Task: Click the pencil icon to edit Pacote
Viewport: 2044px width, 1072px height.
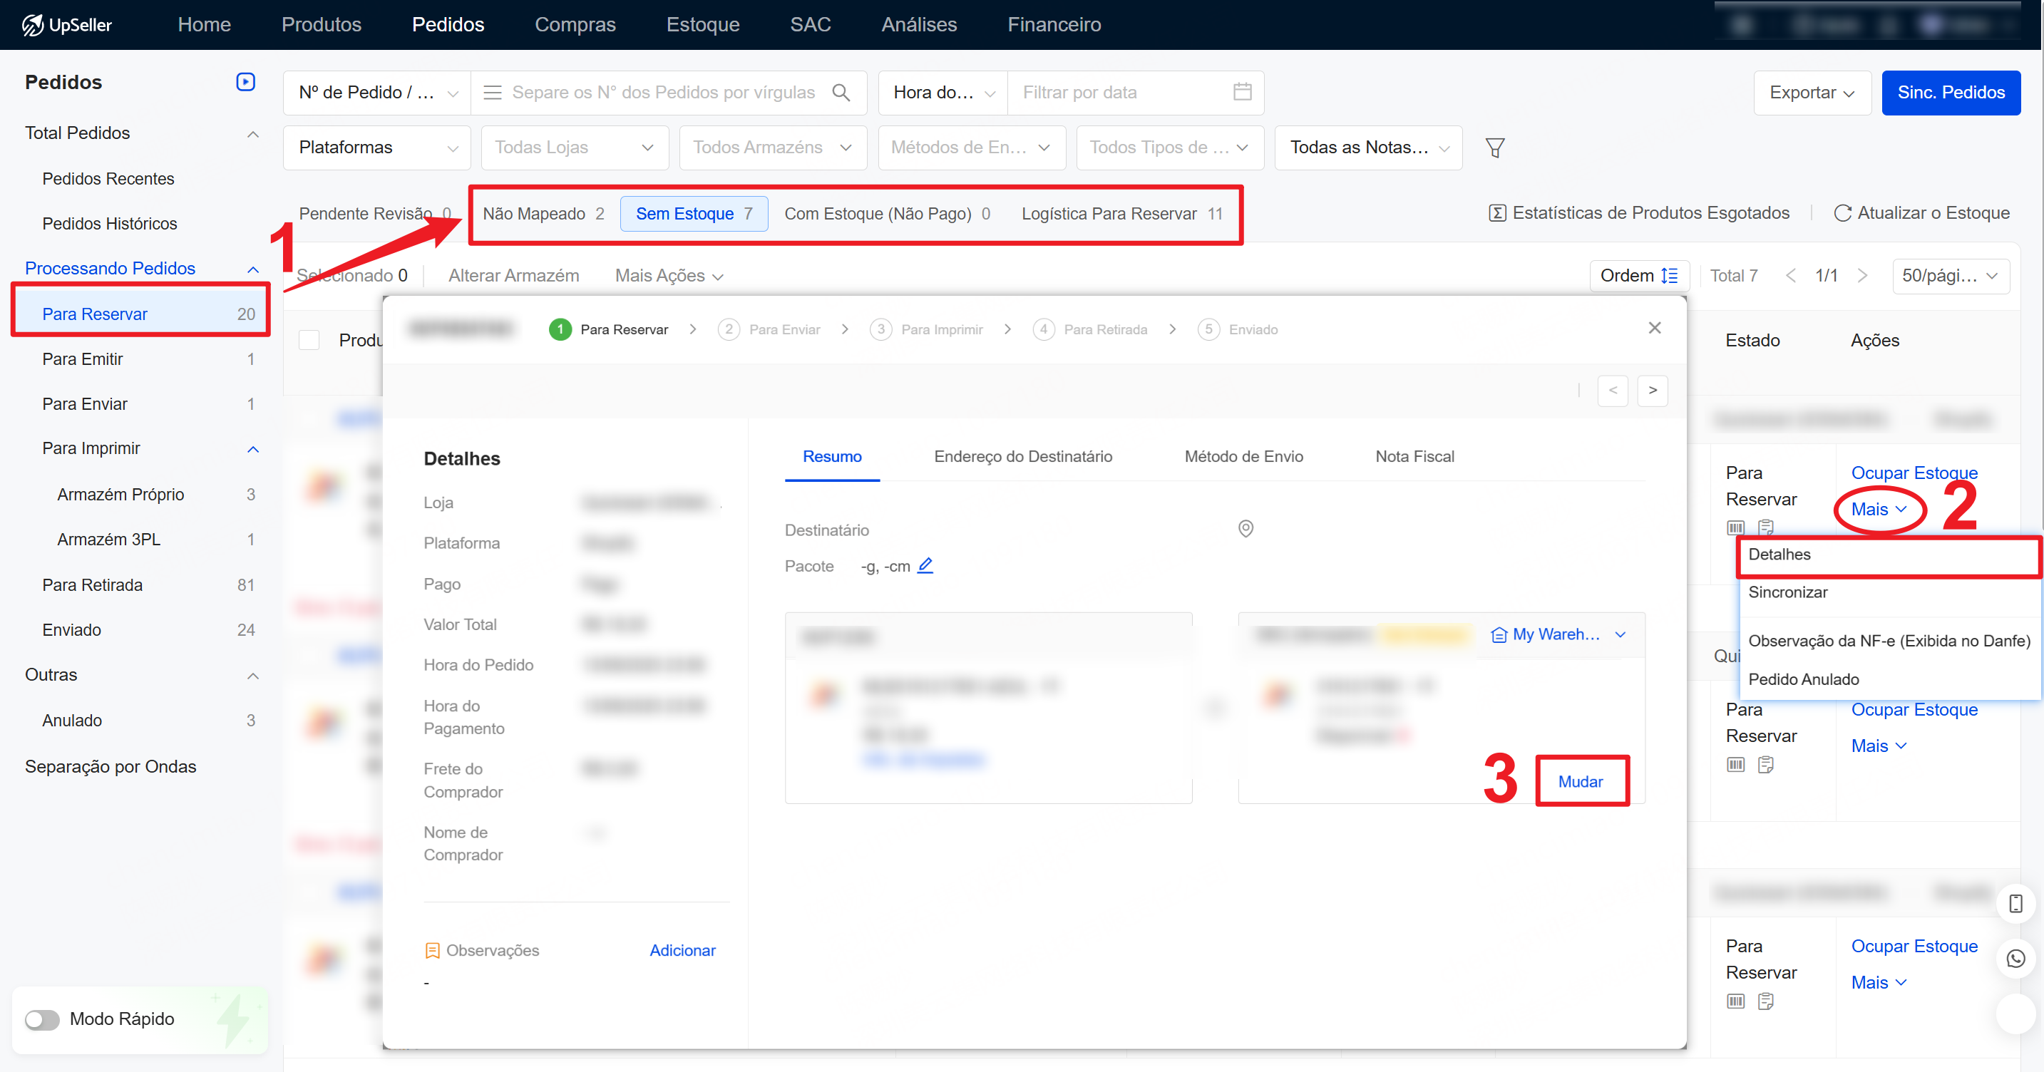Action: pos(925,566)
